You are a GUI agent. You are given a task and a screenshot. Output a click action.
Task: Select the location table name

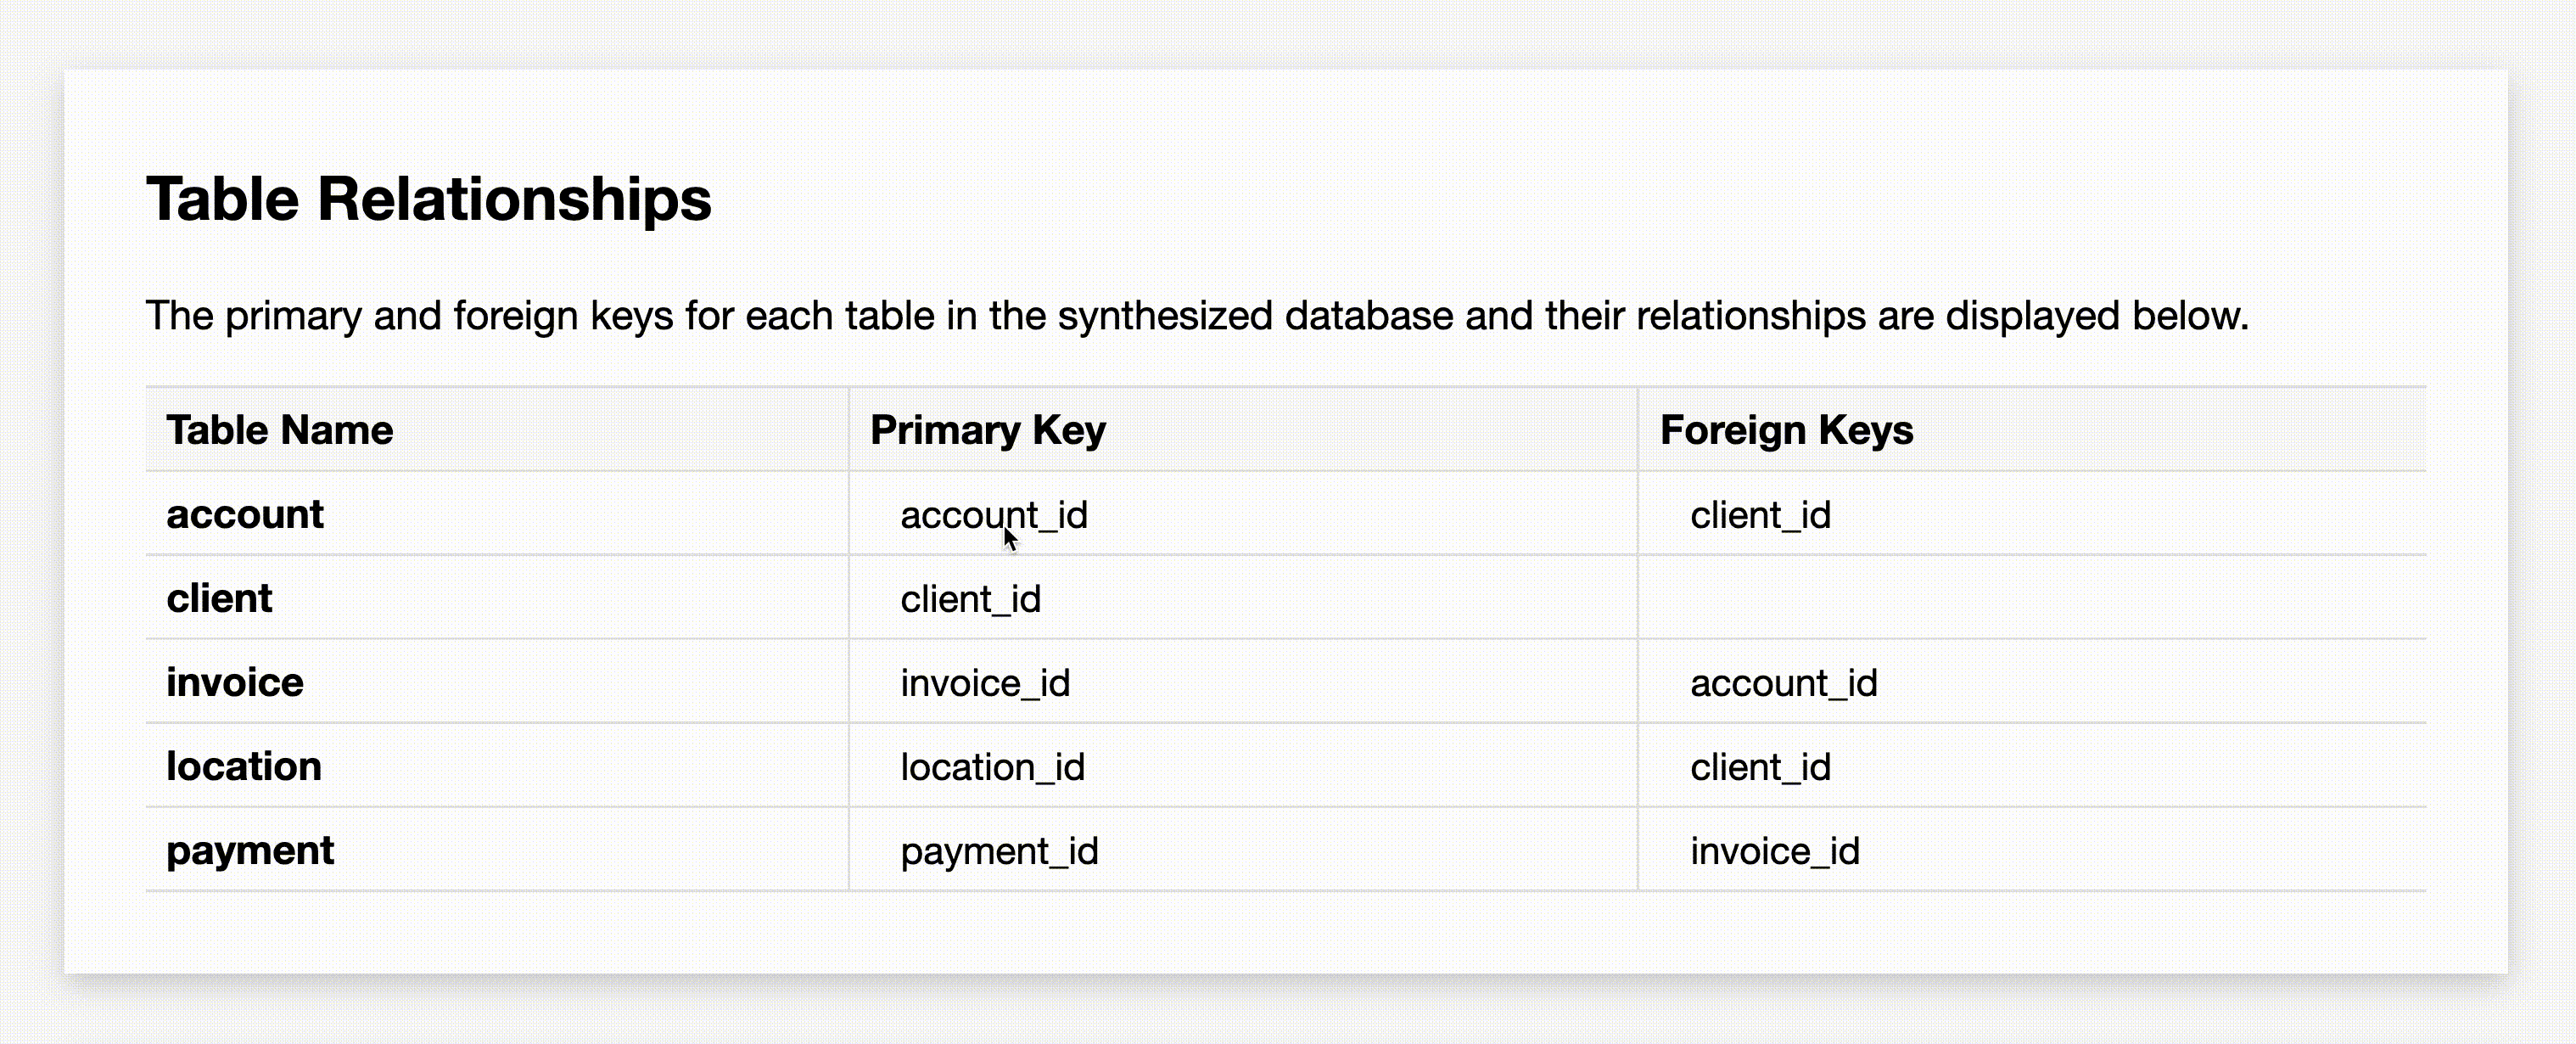click(244, 766)
